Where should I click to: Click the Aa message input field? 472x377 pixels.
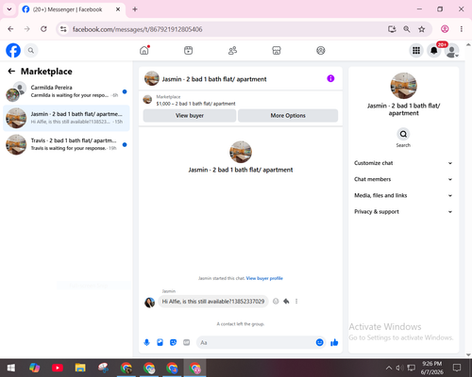pos(256,342)
